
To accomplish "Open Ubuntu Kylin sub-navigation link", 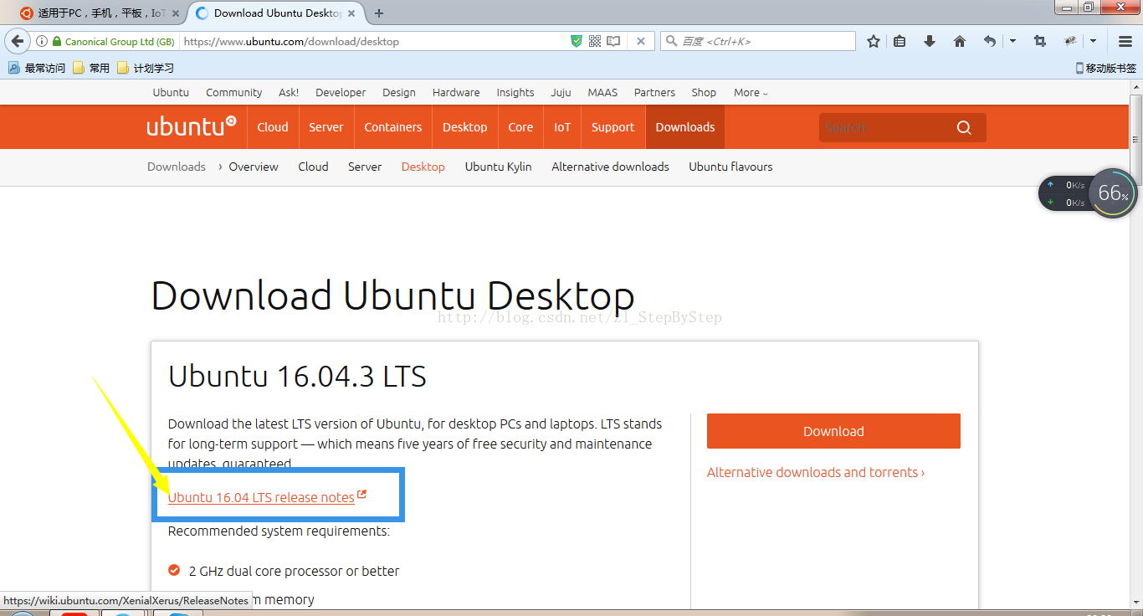I will pyautogui.click(x=499, y=167).
